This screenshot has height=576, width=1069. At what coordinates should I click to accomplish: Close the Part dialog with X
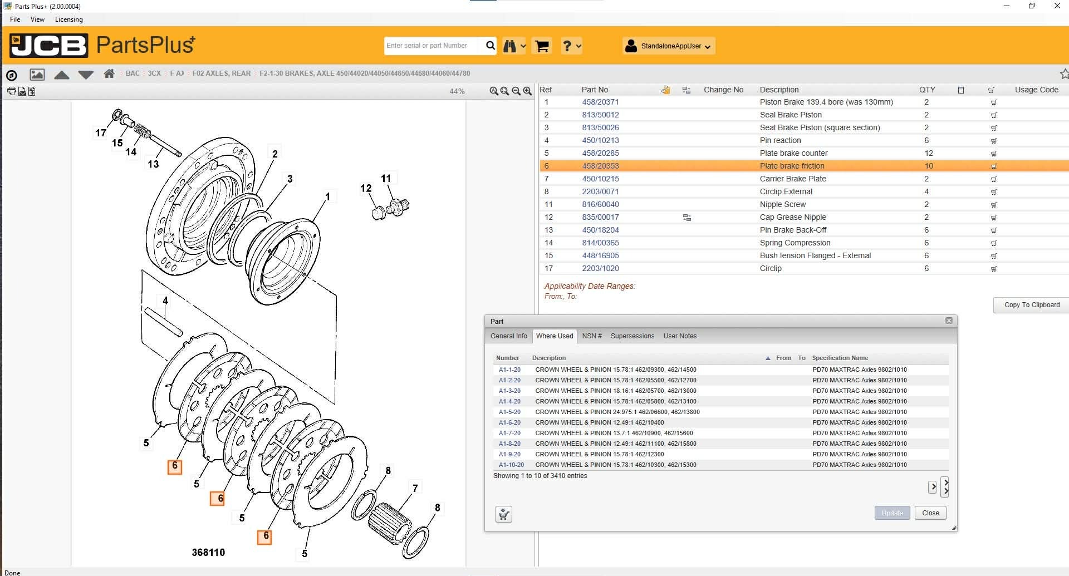pyautogui.click(x=949, y=321)
